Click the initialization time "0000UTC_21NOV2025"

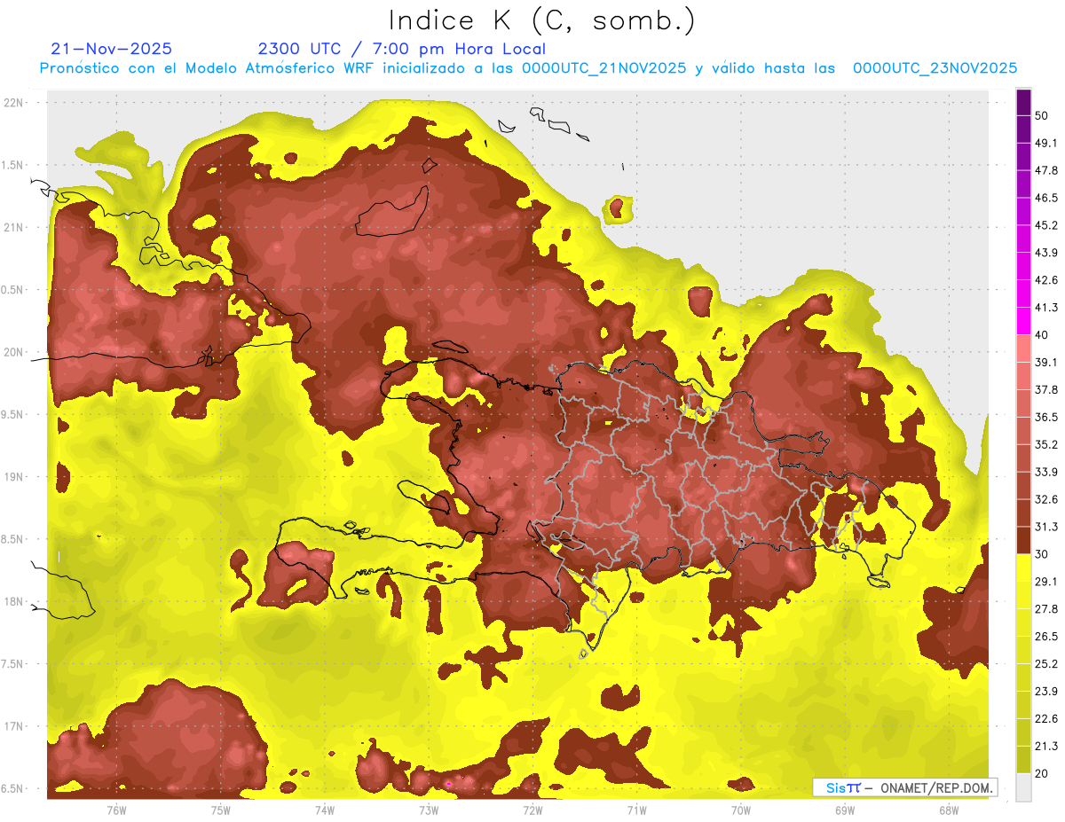pyautogui.click(x=603, y=68)
